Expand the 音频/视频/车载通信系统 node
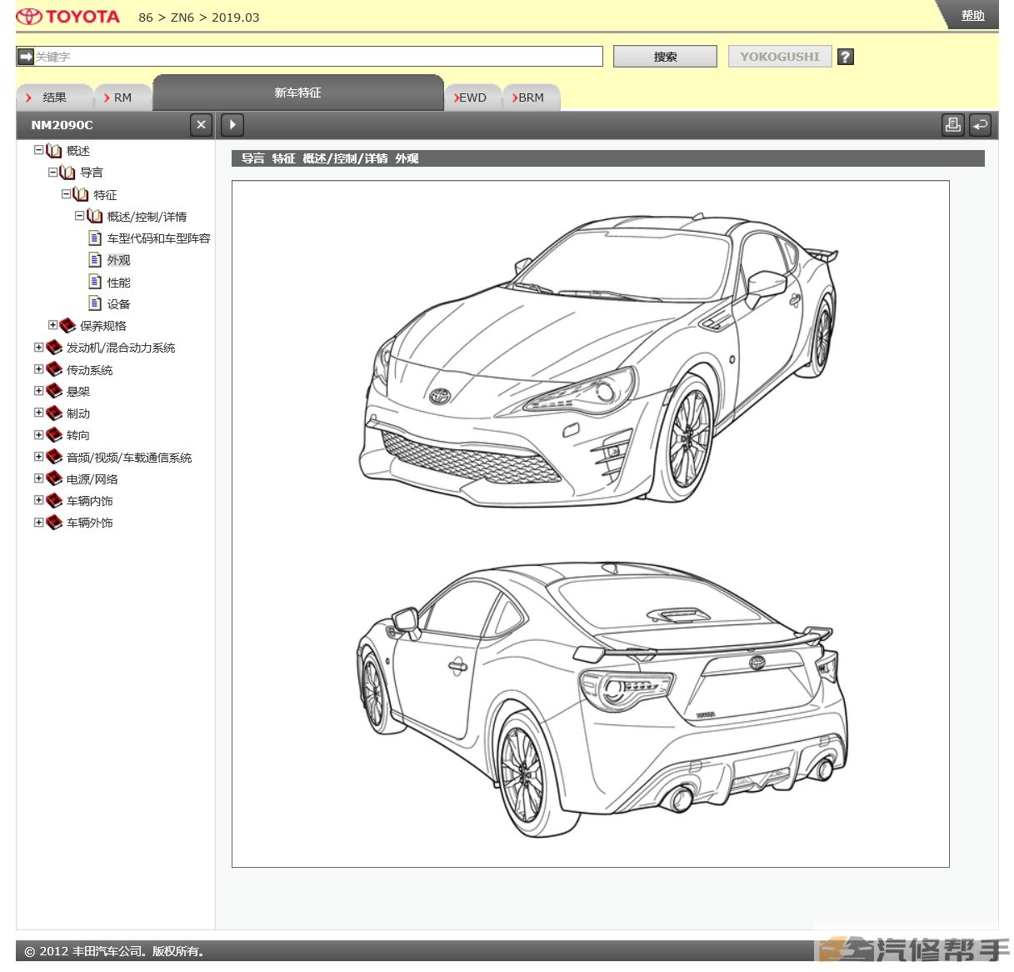Screen dimensions: 1014x972 [x=38, y=456]
